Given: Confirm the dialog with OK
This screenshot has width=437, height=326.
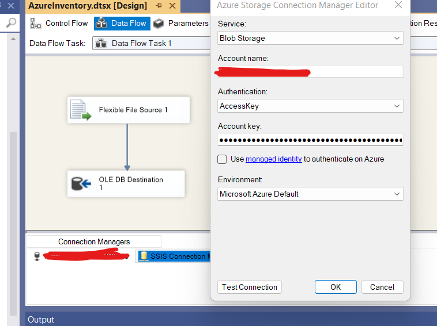Looking at the screenshot, I should pyautogui.click(x=336, y=287).
